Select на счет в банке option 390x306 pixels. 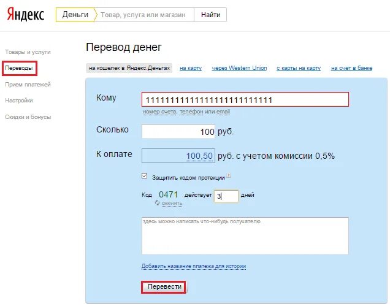click(x=351, y=68)
